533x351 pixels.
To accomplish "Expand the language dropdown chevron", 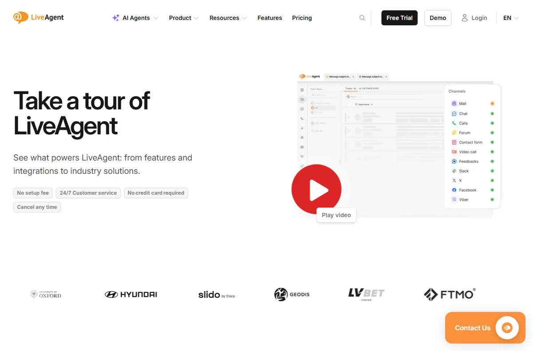I will tap(516, 18).
